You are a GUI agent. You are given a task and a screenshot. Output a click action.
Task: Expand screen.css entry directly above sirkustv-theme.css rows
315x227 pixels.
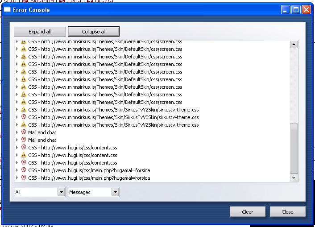click(17, 102)
